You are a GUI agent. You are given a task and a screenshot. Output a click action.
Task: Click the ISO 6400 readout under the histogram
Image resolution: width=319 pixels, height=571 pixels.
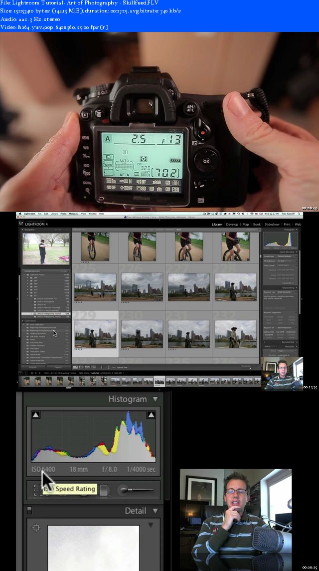click(43, 469)
